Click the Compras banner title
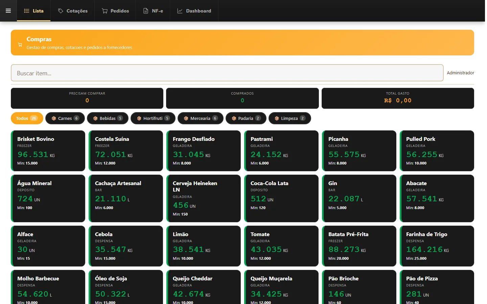Image resolution: width=487 pixels, height=304 pixels. (x=39, y=39)
